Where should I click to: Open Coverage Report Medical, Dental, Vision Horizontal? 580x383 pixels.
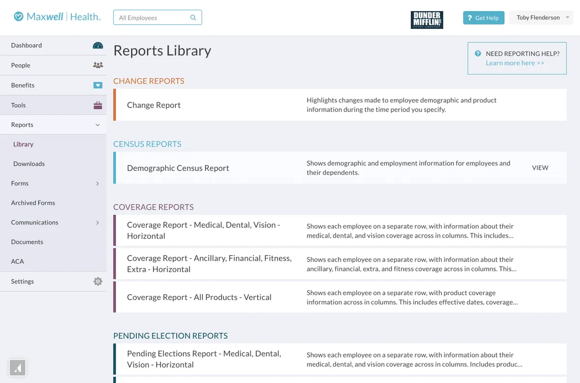tap(340, 230)
